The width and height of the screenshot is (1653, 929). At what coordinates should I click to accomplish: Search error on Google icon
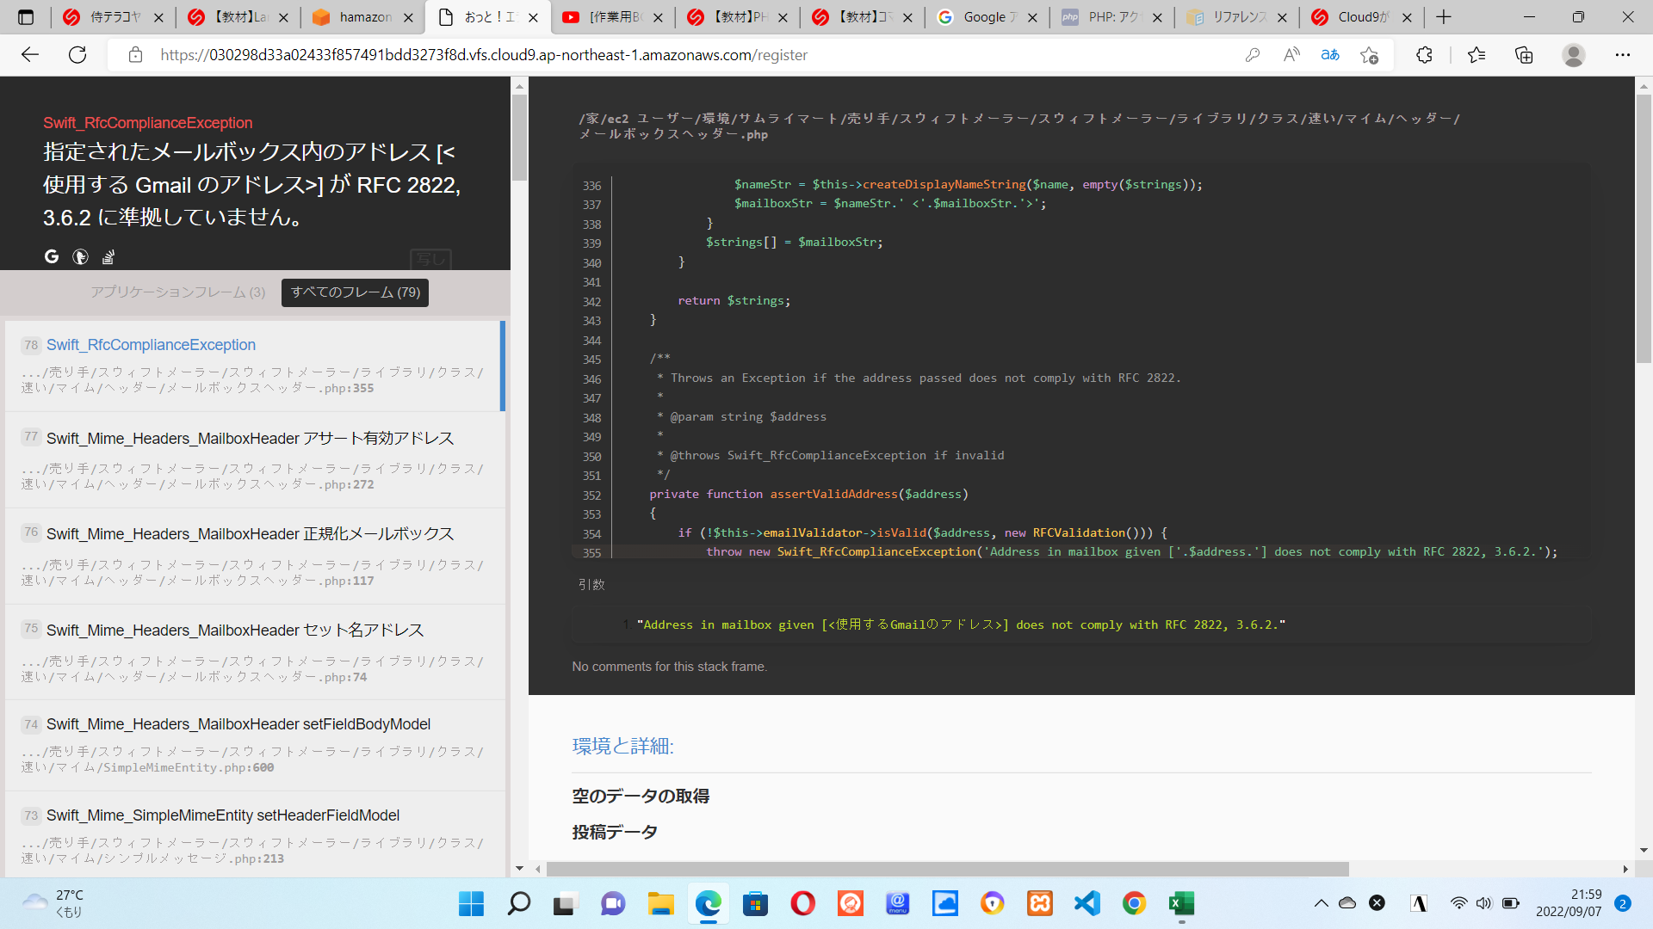pos(52,256)
